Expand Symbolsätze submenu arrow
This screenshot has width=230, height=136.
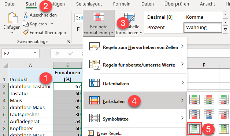(x=182, y=118)
